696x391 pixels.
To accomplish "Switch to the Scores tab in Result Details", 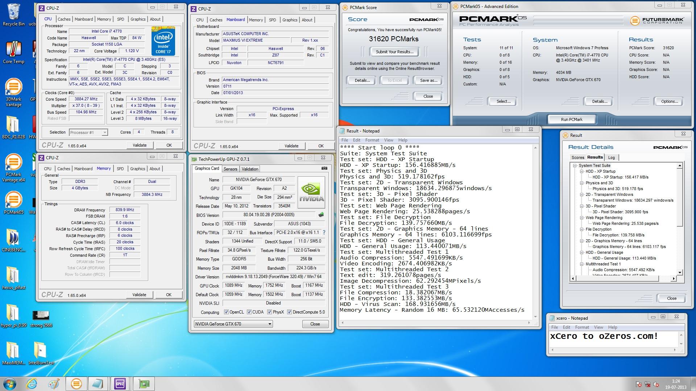I will click(577, 157).
